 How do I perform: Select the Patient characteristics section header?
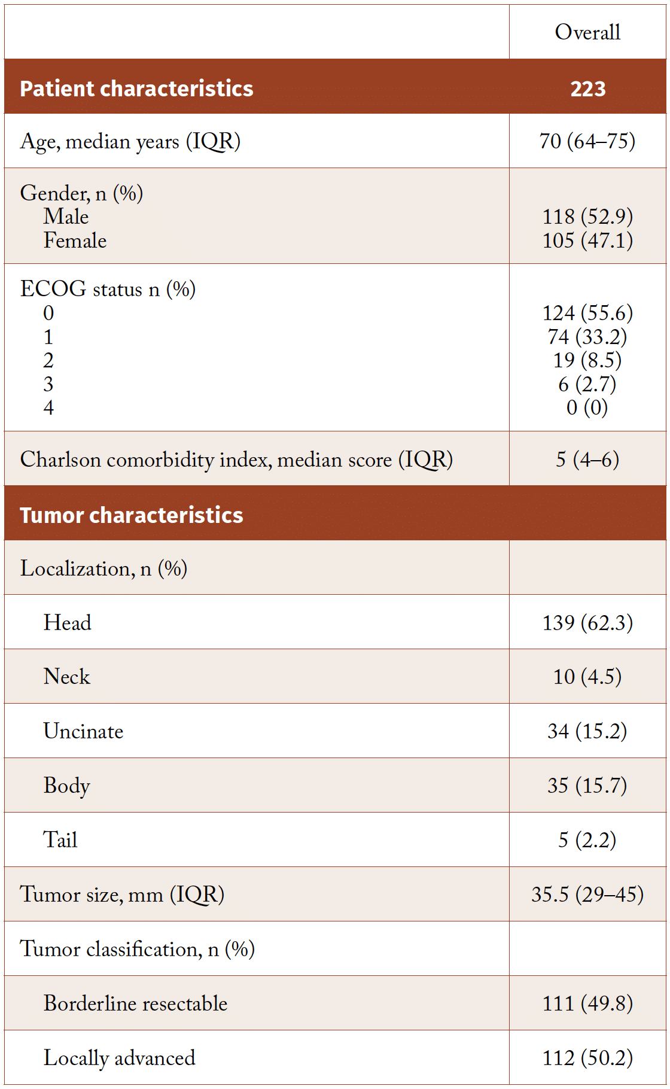coord(136,89)
